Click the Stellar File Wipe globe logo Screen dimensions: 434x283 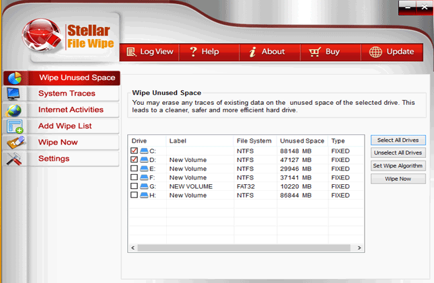pos(42,35)
